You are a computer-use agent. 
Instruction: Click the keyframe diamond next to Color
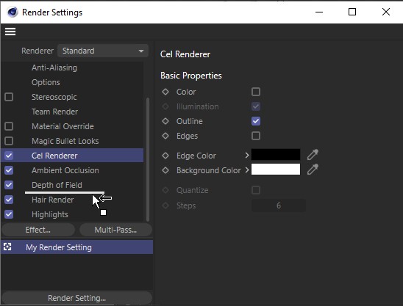click(x=165, y=92)
